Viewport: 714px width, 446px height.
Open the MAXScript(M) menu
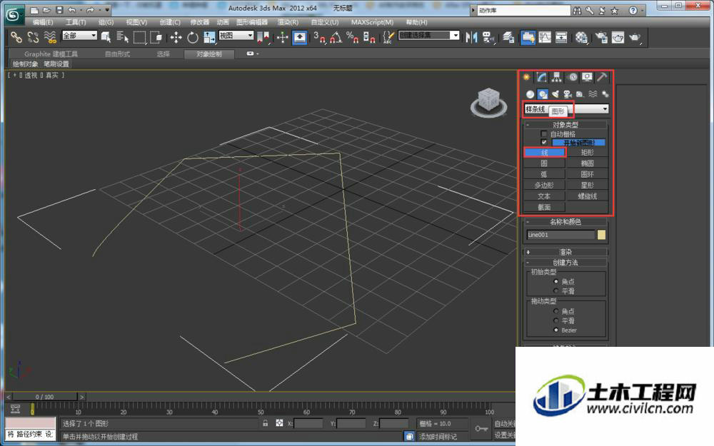pyautogui.click(x=372, y=22)
